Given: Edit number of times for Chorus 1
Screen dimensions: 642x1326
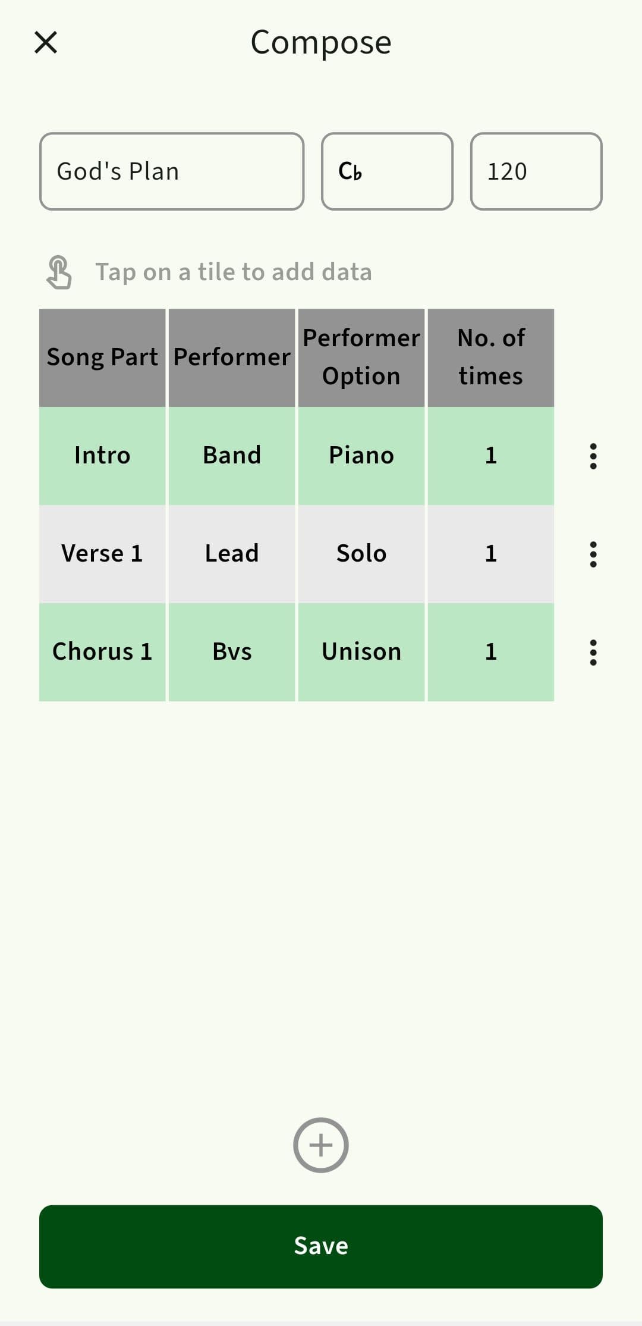Looking at the screenshot, I should [491, 652].
